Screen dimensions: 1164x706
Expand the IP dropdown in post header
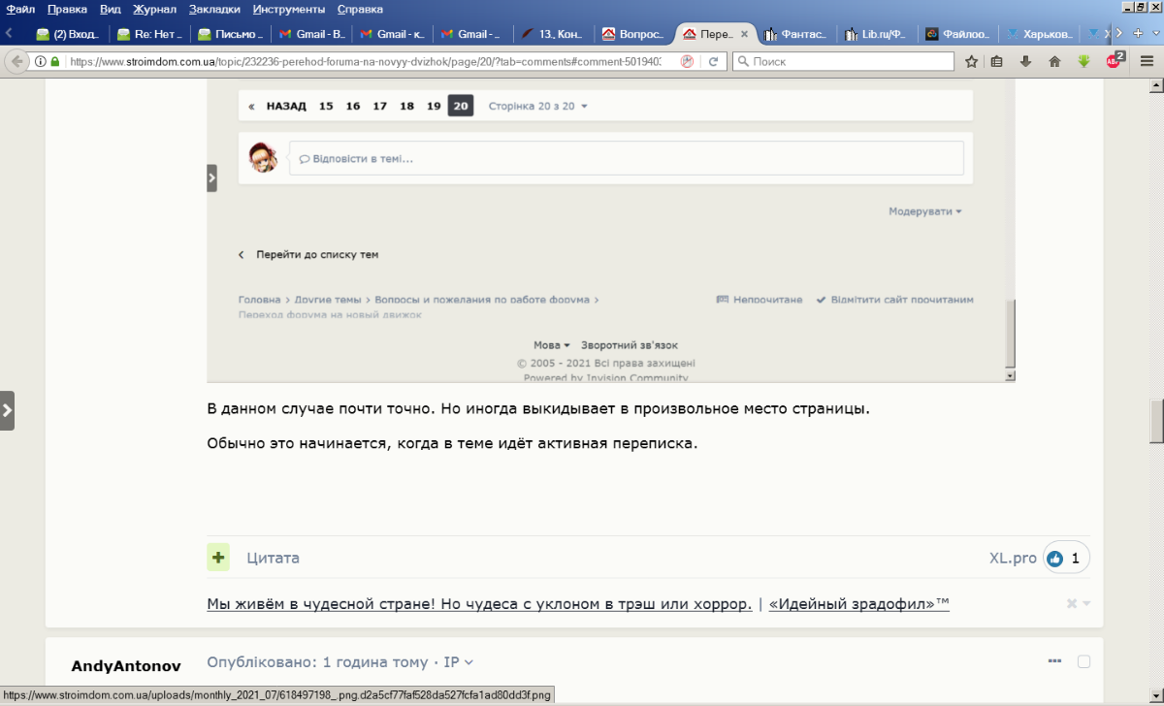click(x=459, y=662)
